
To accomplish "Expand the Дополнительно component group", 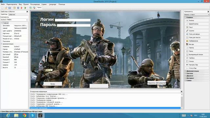I will (185, 71).
